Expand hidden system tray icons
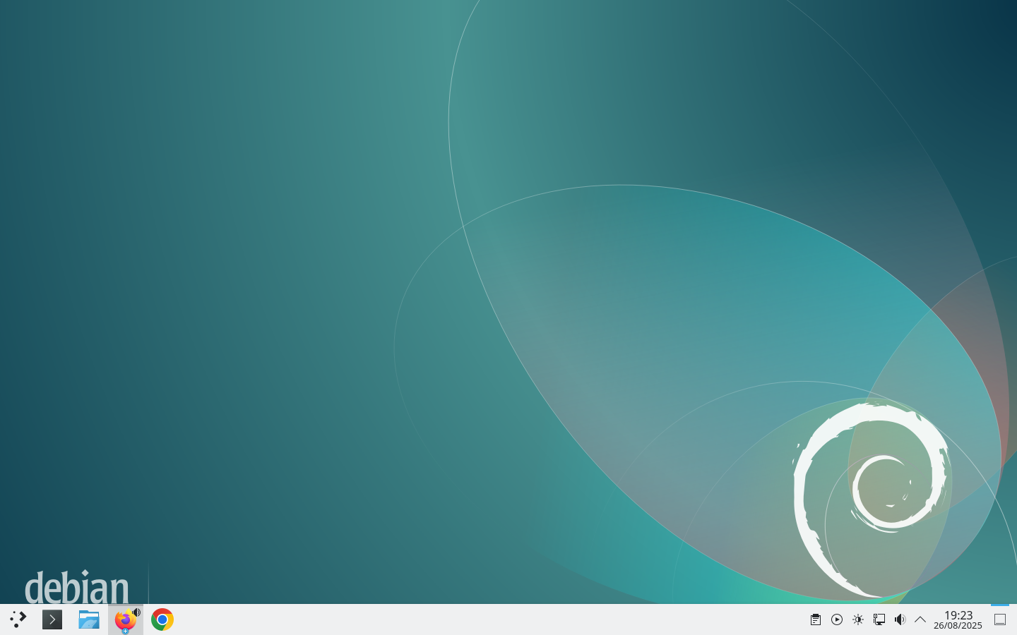This screenshot has width=1017, height=635. click(920, 619)
